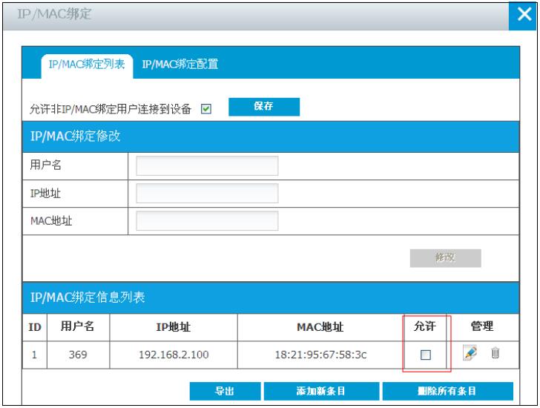Click the 删除所有条目 button
The image size is (540, 408).
click(447, 392)
